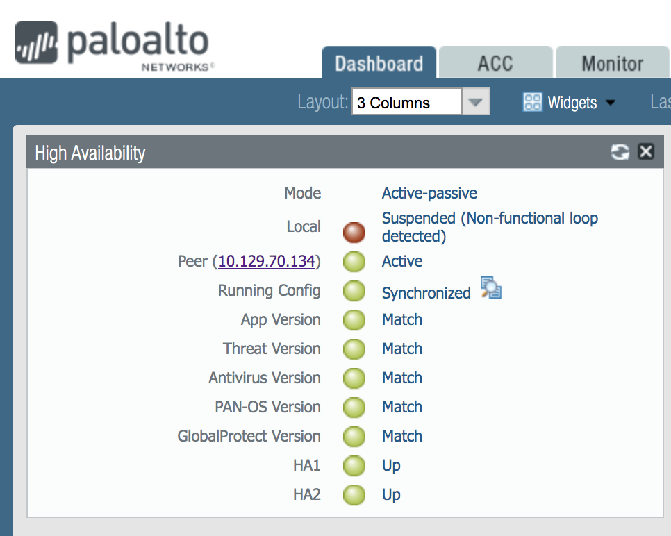Screen dimensions: 671x536
Task: Click the Widgets grid icon
Action: coord(532,103)
